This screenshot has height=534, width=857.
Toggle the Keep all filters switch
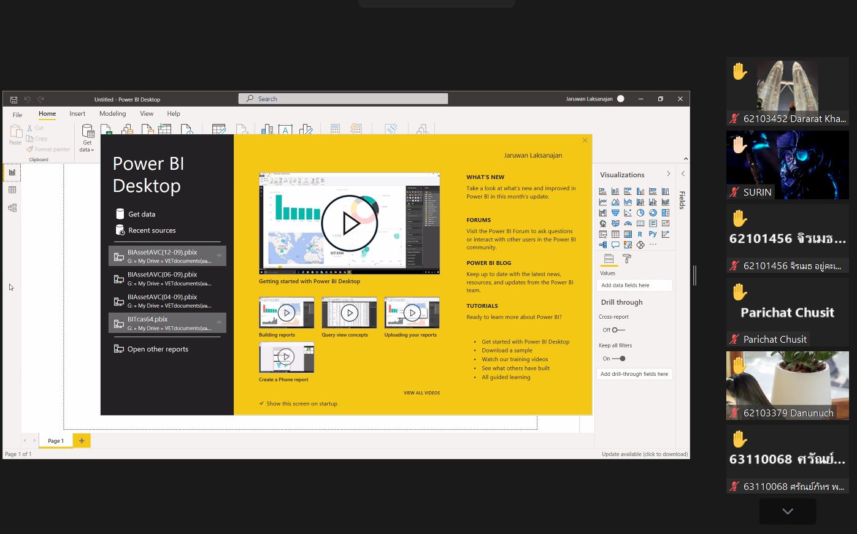[619, 359]
